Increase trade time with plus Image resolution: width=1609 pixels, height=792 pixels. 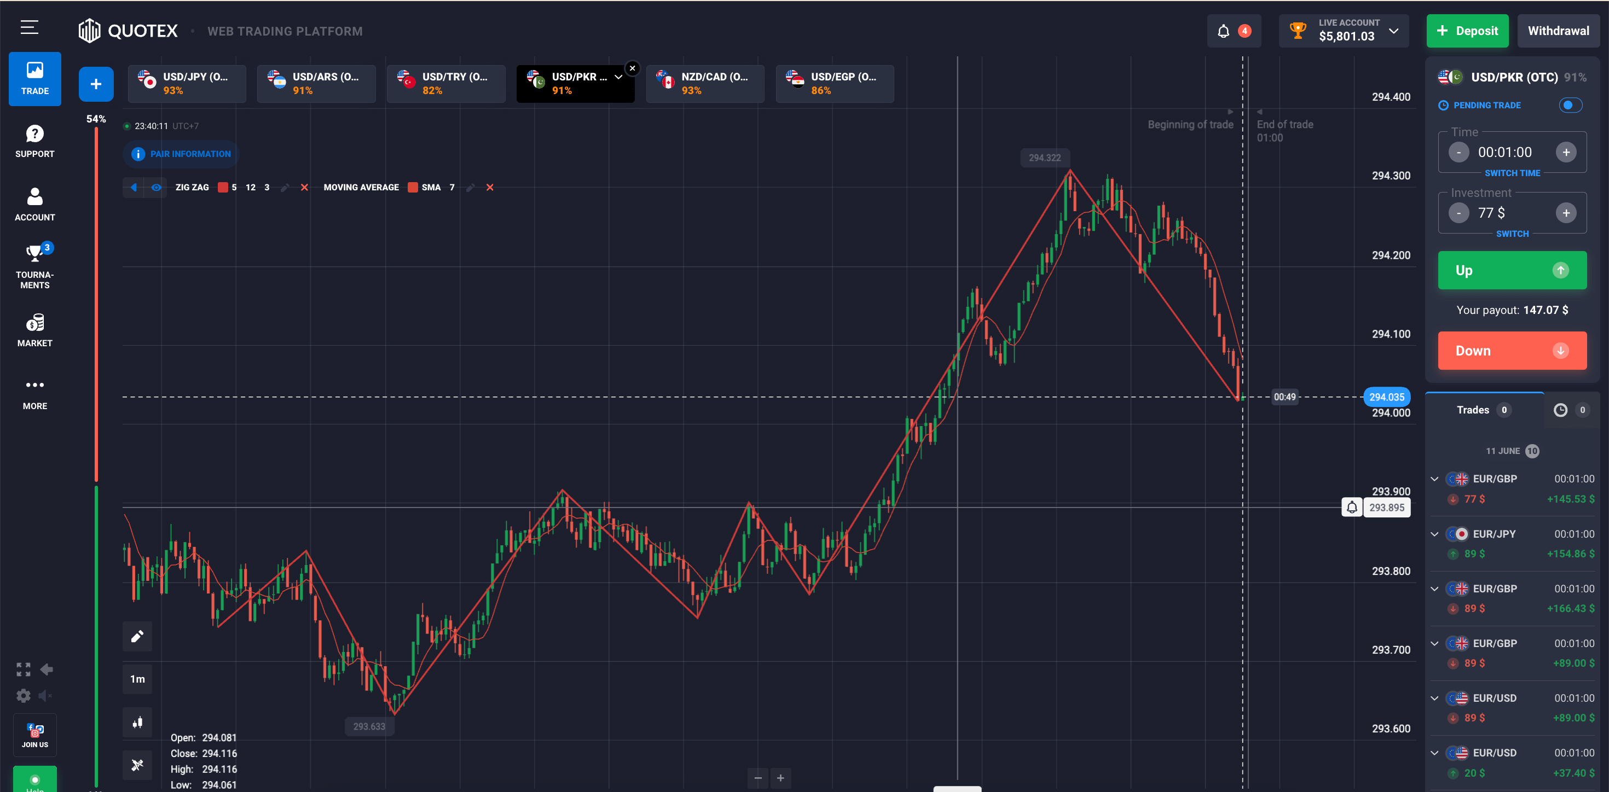click(x=1566, y=152)
